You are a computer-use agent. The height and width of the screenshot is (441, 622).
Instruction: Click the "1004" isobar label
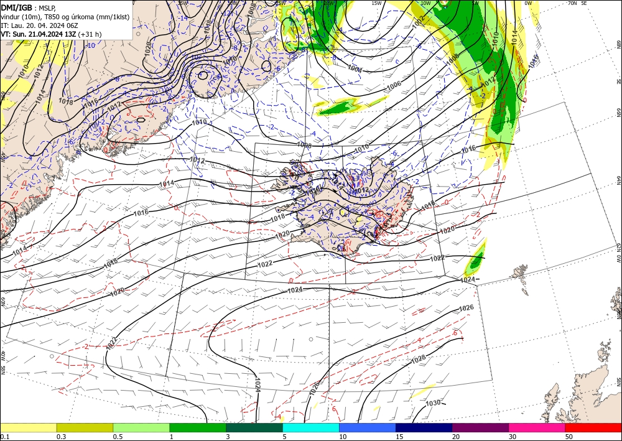click(x=355, y=68)
